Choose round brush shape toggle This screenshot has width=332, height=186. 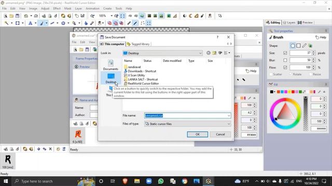click(x=293, y=45)
